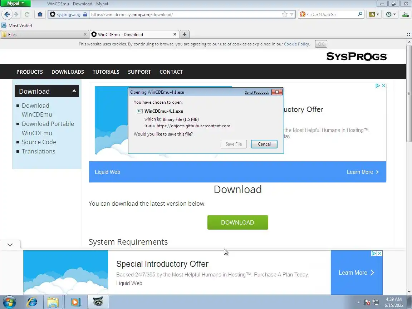Open the CONTACT menu

tap(171, 72)
